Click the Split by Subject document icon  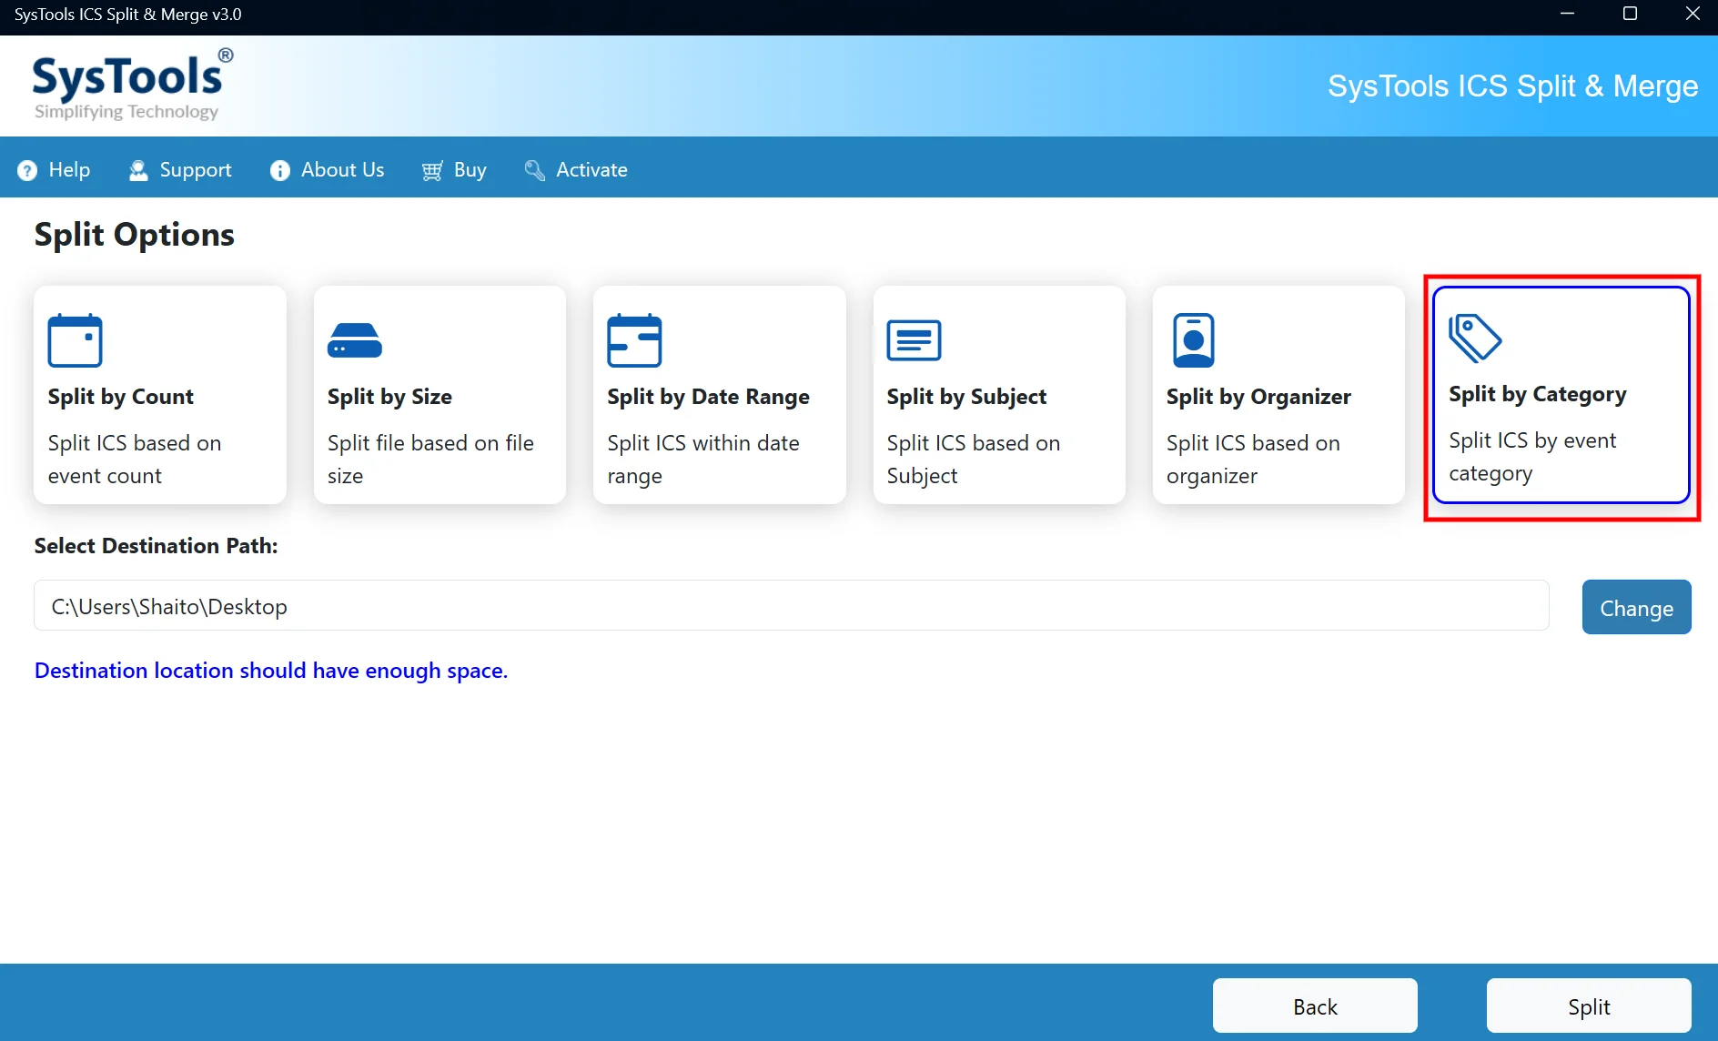[914, 340]
